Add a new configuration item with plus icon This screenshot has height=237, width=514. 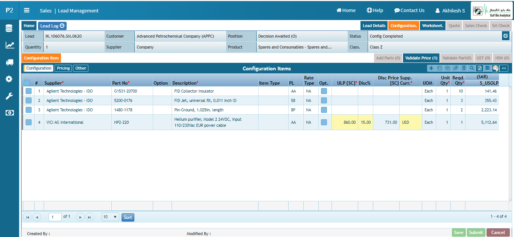431,68
